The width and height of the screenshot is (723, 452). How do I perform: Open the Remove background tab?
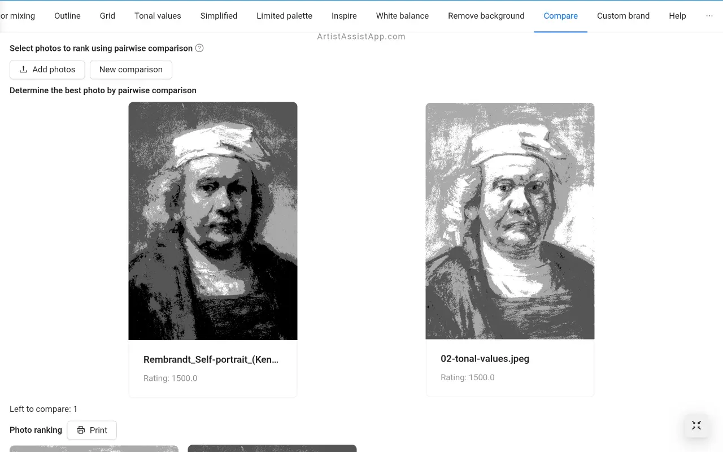[x=486, y=16]
